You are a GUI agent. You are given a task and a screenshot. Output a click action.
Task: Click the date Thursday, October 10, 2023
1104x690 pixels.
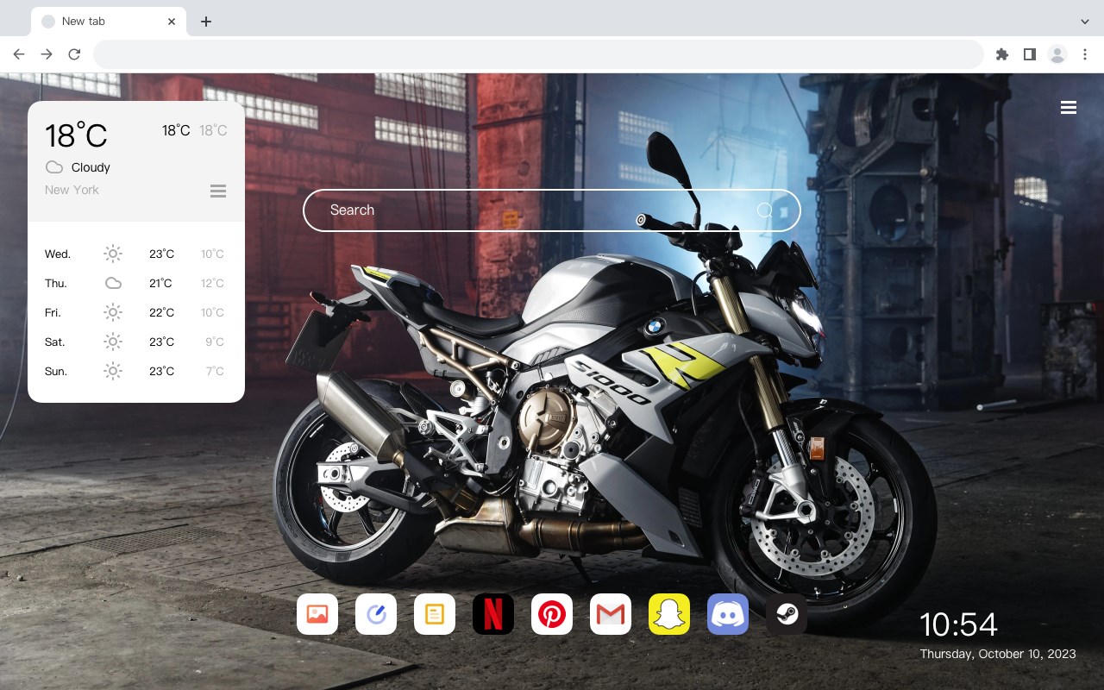coord(998,654)
